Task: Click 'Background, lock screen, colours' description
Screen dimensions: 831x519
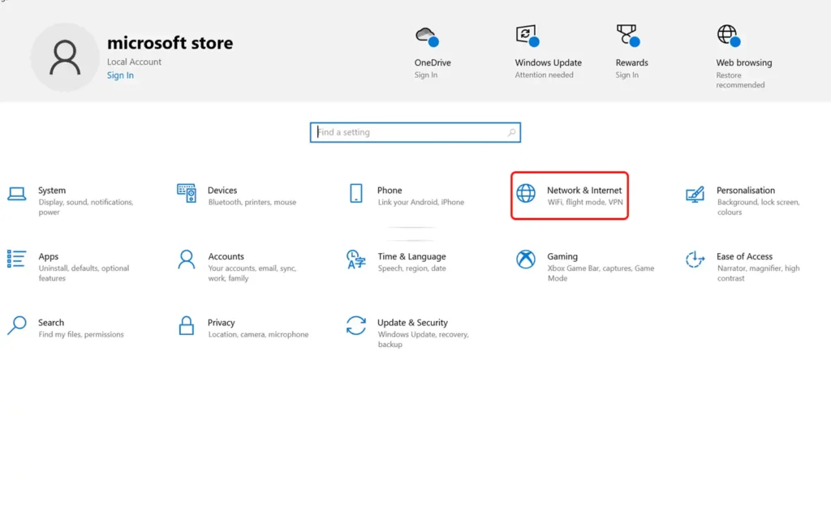Action: point(758,207)
